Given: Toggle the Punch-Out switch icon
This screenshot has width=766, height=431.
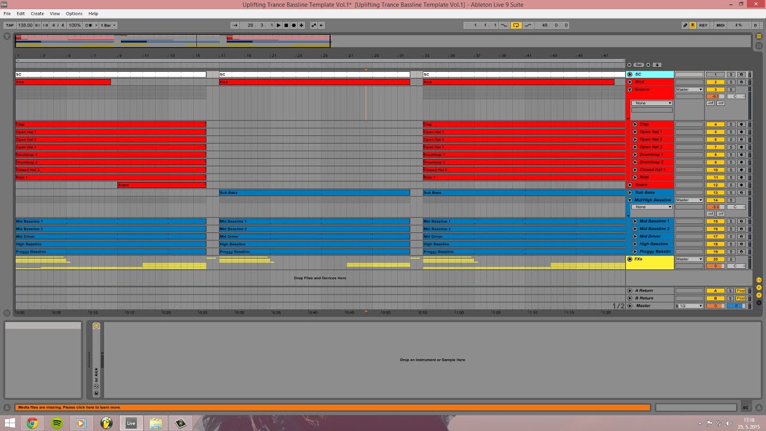Looking at the screenshot, I should tap(528, 25).
